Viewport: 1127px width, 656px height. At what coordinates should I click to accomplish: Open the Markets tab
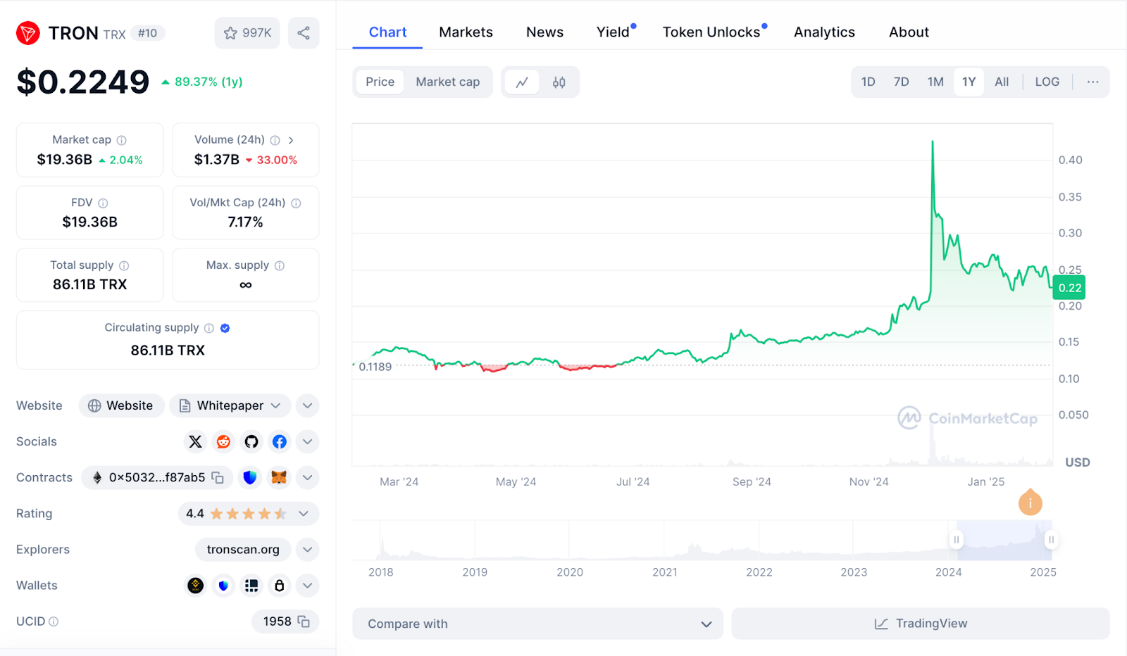[466, 32]
